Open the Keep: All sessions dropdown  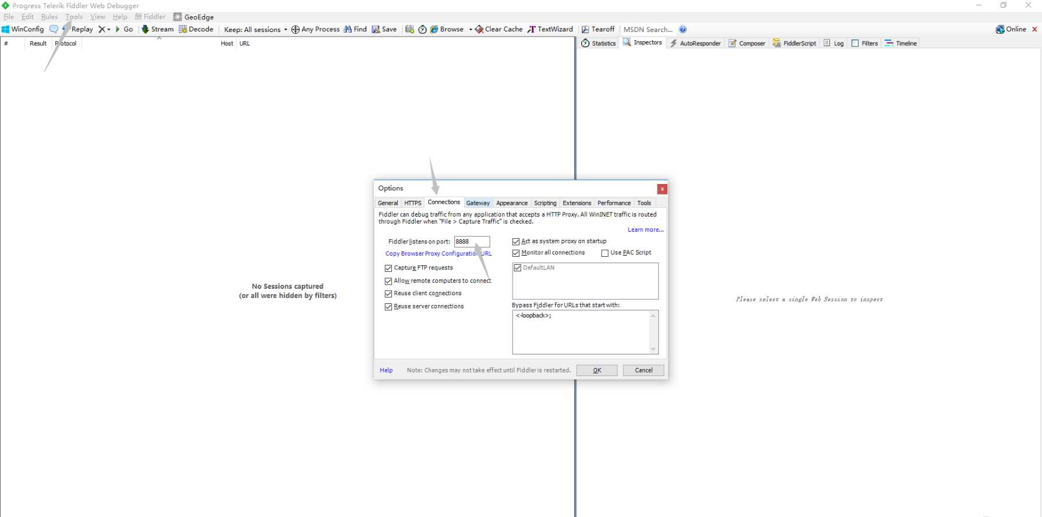click(256, 29)
